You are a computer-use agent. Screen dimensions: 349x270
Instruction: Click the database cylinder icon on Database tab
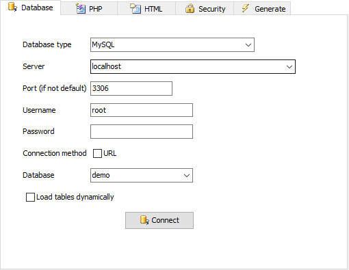(12, 7)
